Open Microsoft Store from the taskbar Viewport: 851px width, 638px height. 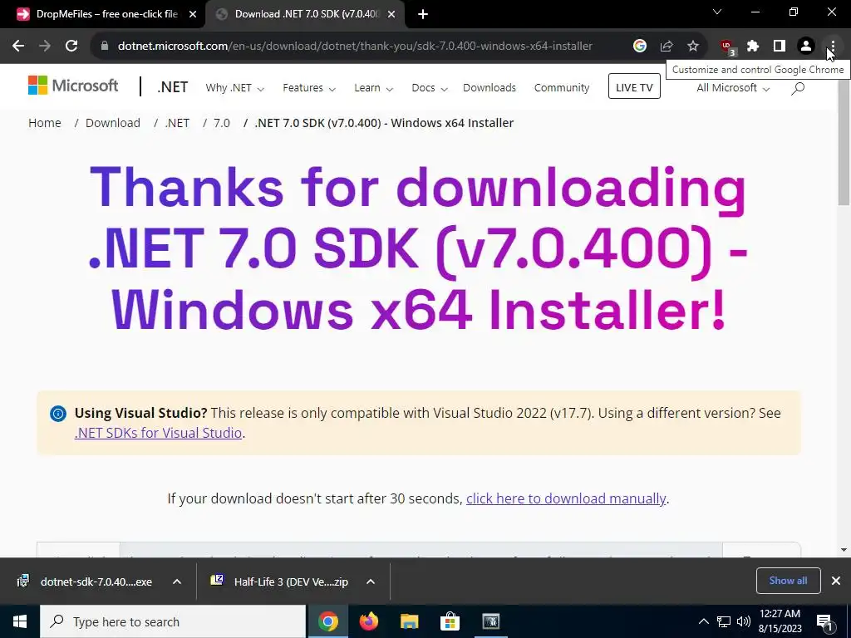450,621
